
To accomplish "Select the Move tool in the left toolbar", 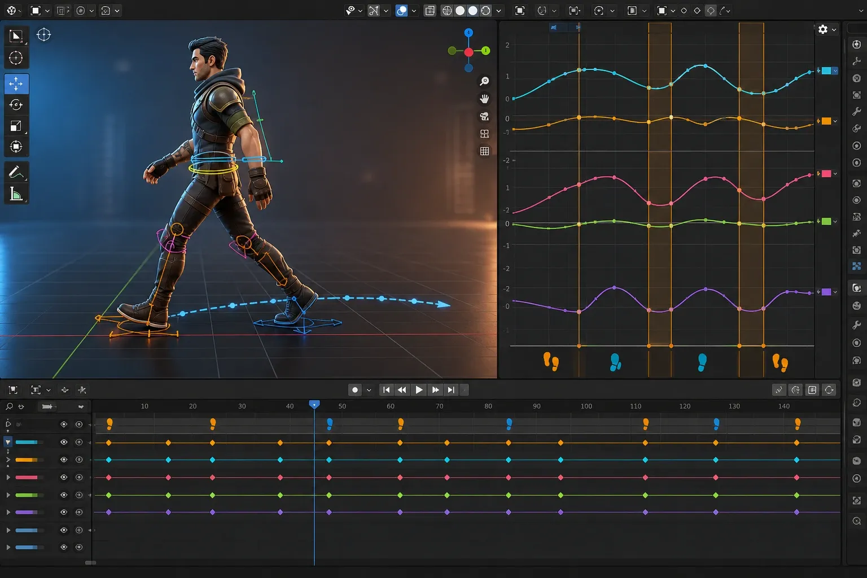I will (x=16, y=84).
